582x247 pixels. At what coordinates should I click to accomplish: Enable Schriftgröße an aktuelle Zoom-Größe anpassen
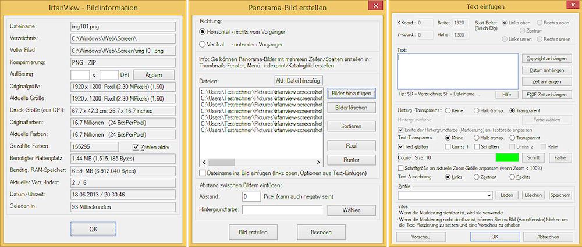pos(400,168)
